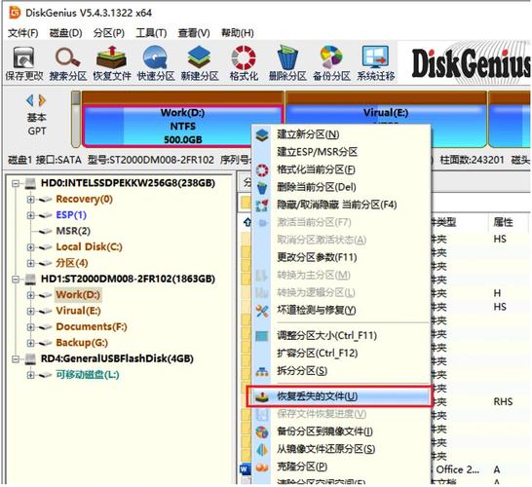Click the 删除分区 toolbar icon
The height and width of the screenshot is (487, 532).
click(287, 64)
